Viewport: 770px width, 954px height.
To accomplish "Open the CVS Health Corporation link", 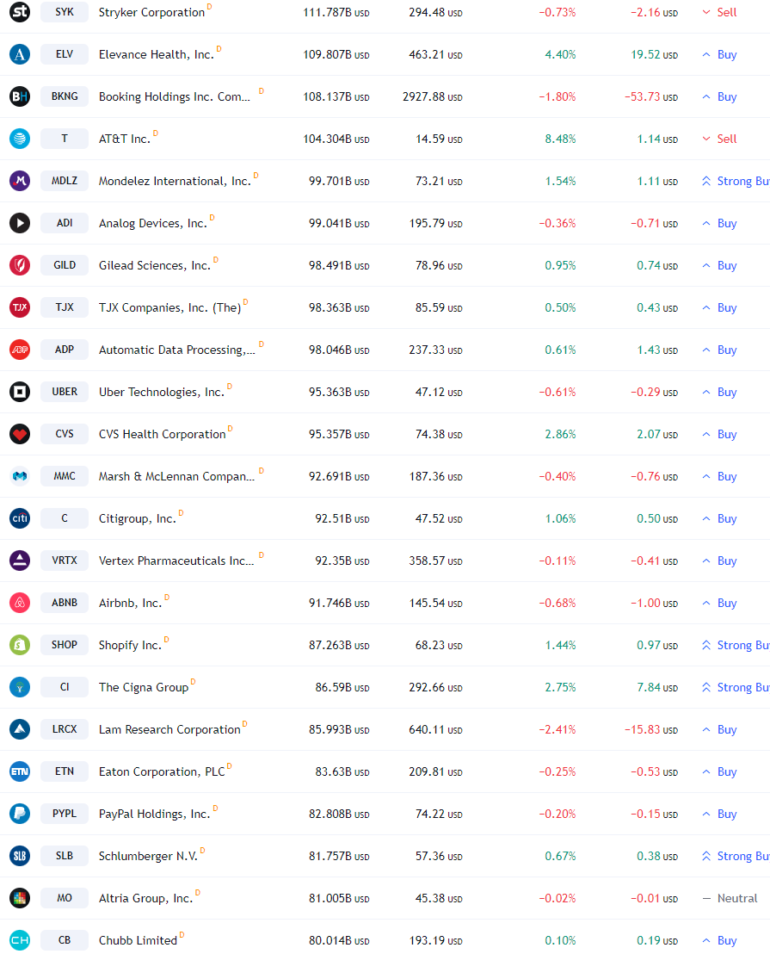I will (162, 434).
